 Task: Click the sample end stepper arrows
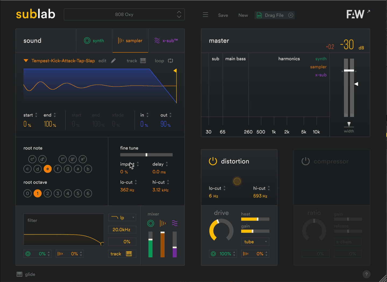[55, 115]
